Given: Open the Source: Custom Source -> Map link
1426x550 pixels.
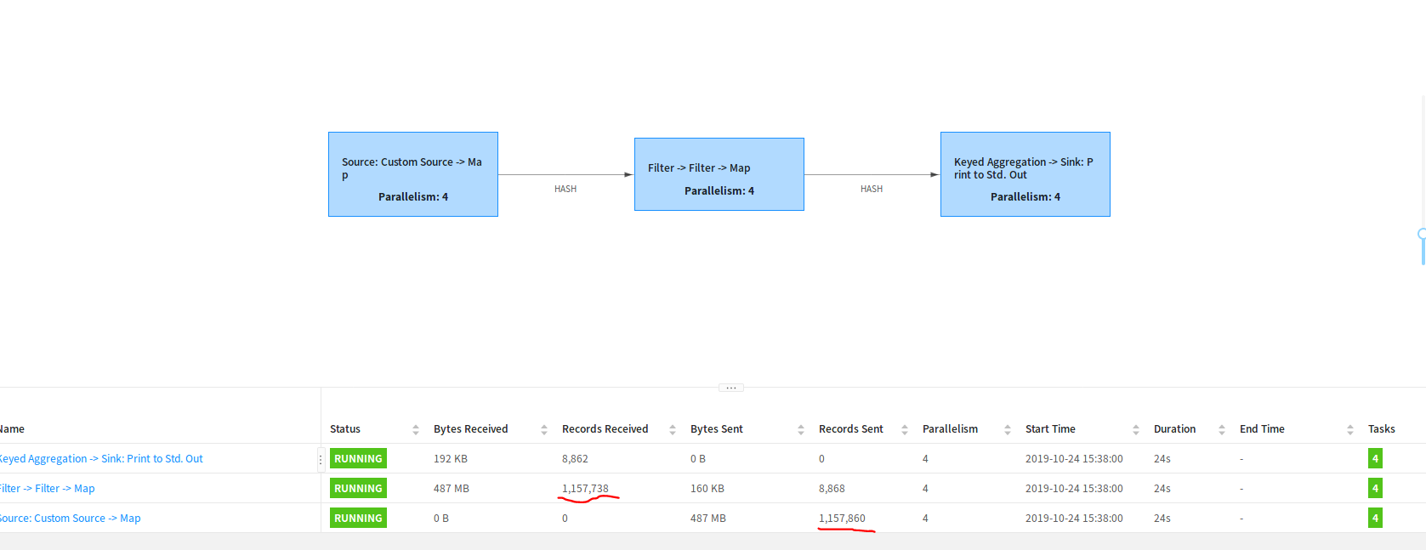Looking at the screenshot, I should click(71, 519).
